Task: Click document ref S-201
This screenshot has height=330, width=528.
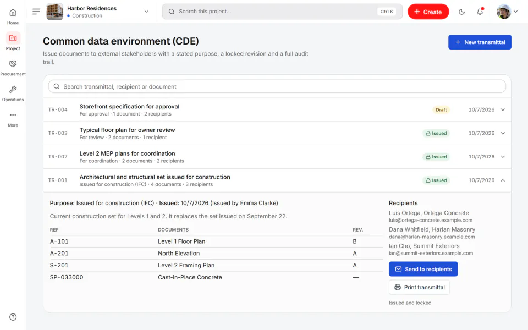Action: (59, 265)
